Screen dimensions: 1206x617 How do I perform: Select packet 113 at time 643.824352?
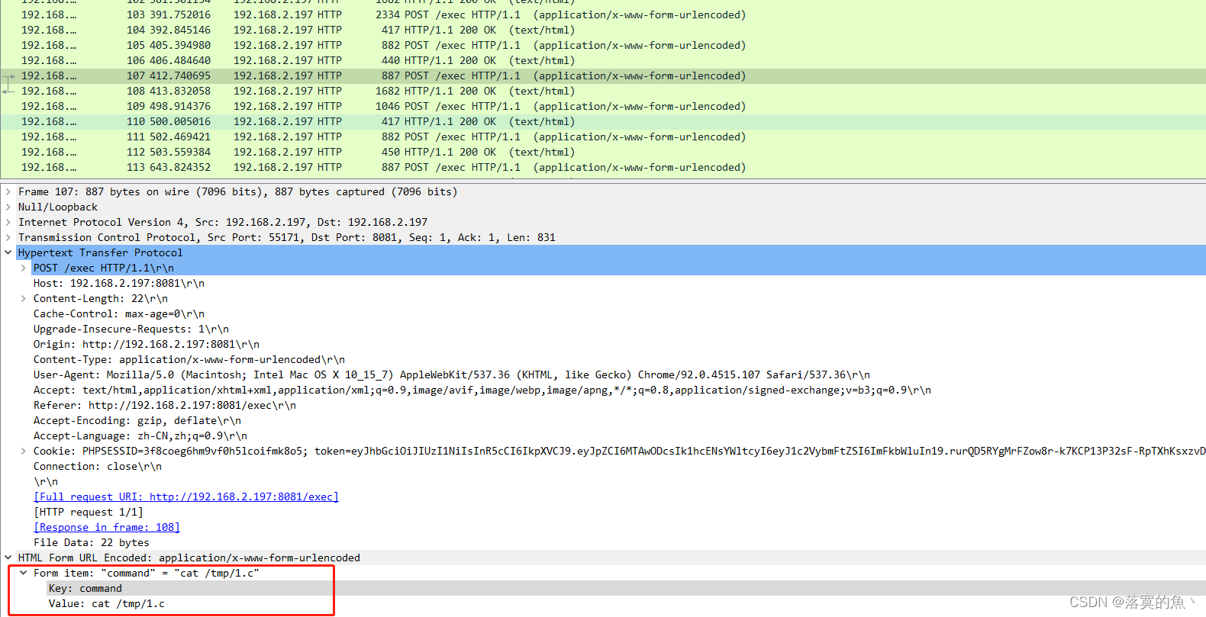point(603,167)
